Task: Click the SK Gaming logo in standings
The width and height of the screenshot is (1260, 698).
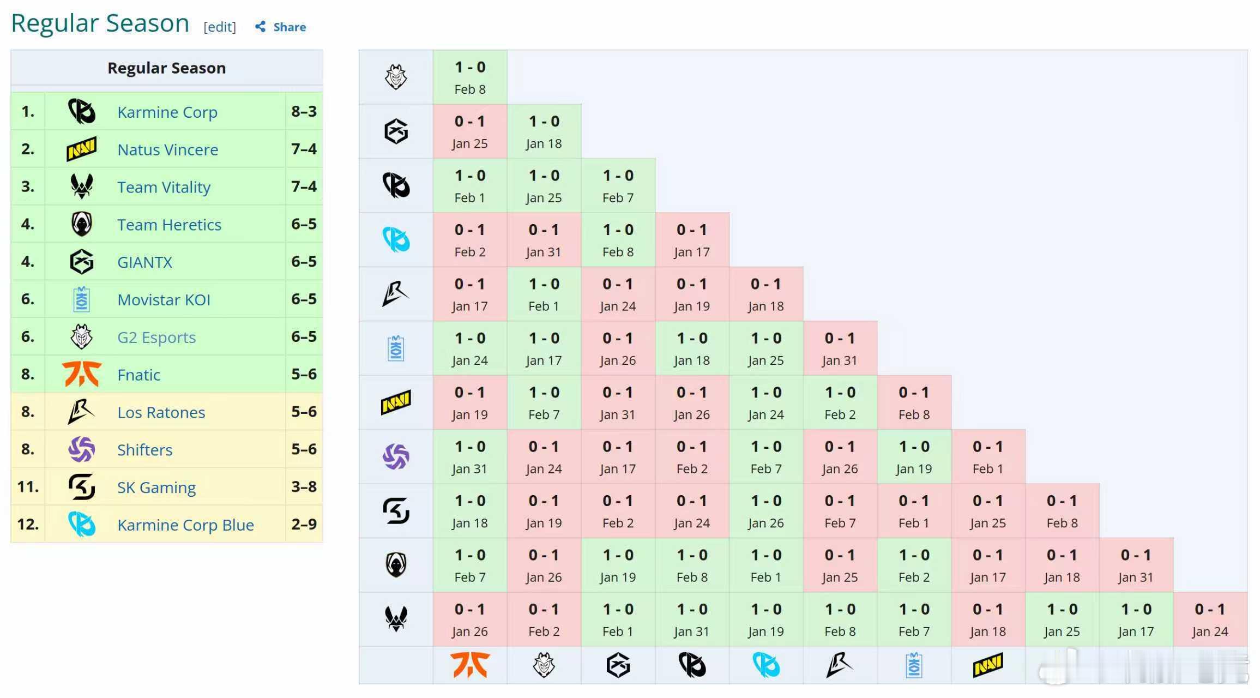Action: 81,487
